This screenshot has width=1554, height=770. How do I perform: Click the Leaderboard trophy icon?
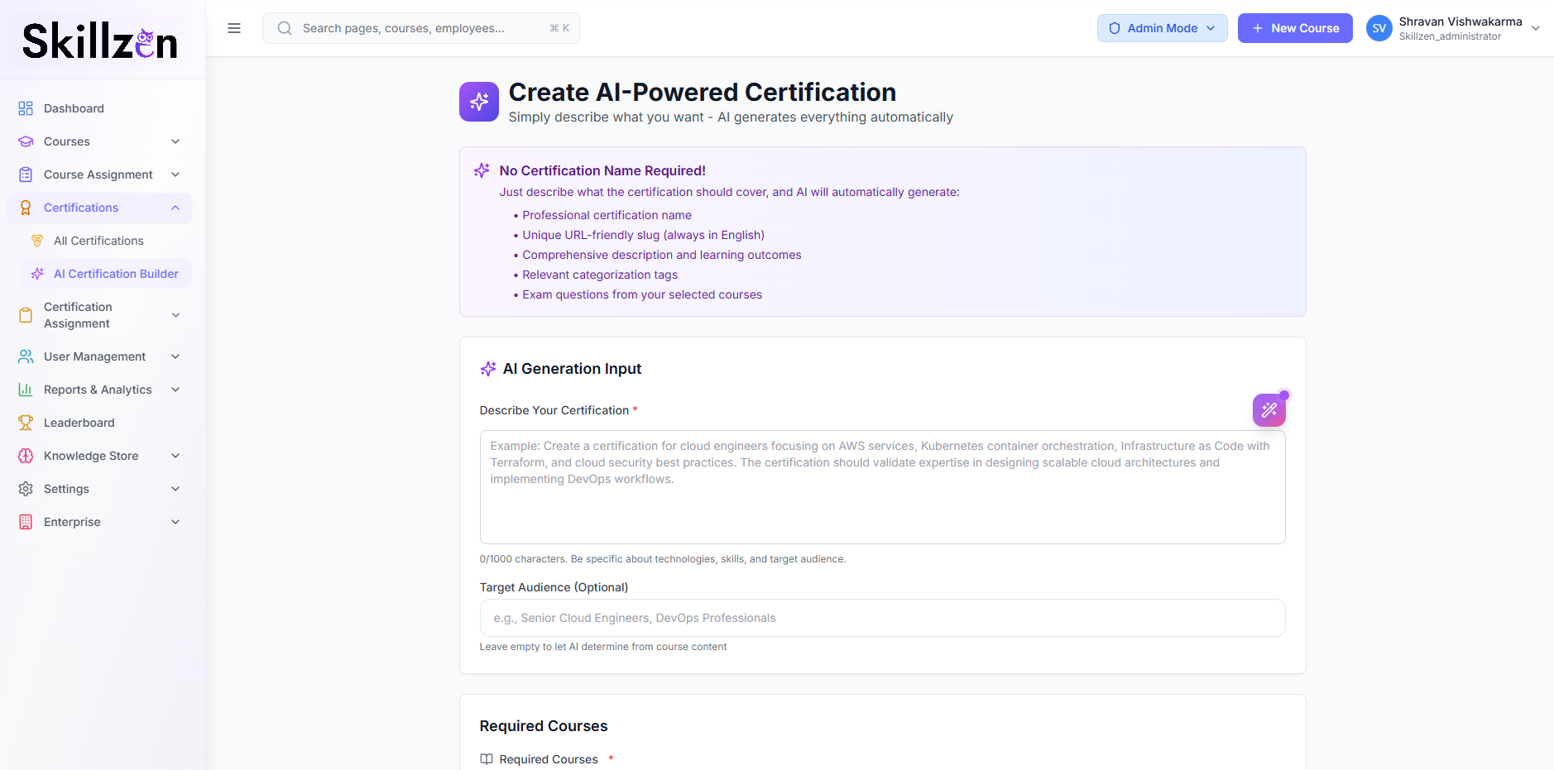pyautogui.click(x=26, y=423)
